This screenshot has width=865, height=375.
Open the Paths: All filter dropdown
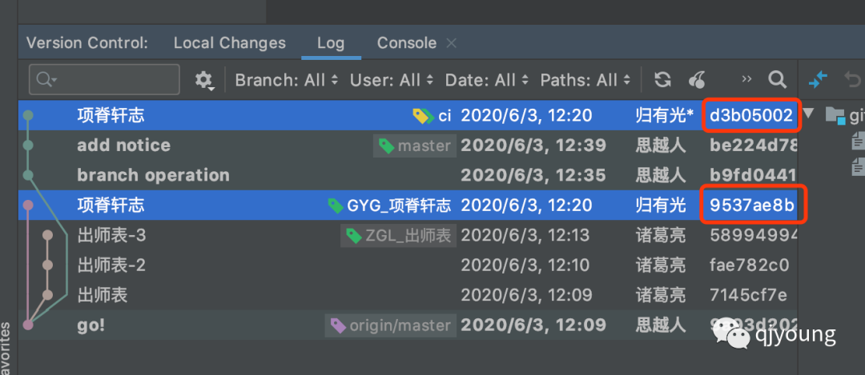[x=585, y=81]
